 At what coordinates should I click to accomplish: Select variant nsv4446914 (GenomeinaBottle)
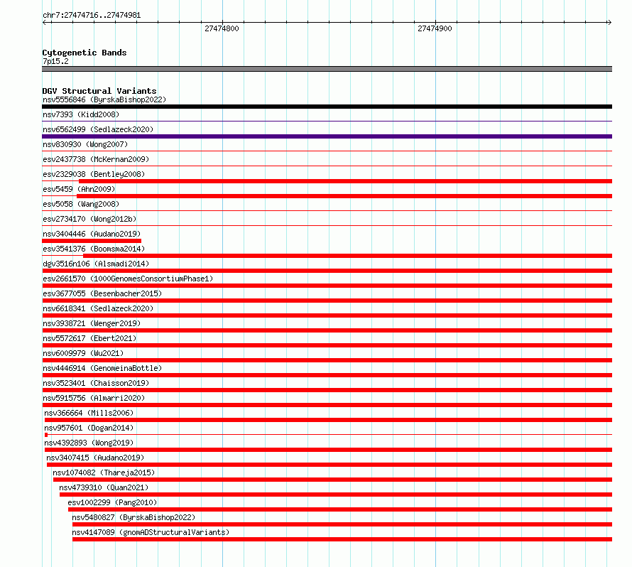click(102, 368)
